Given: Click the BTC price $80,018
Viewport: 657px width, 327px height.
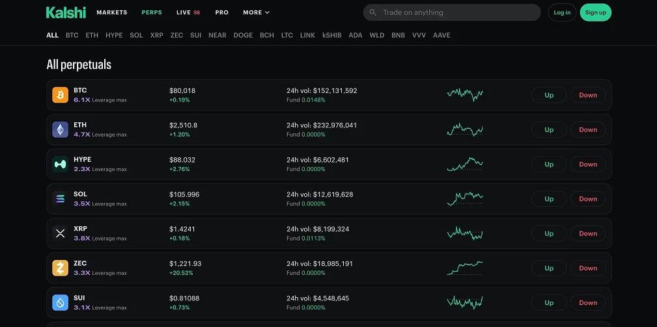Looking at the screenshot, I should [182, 91].
